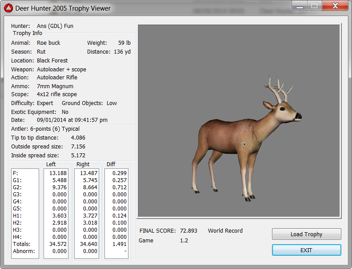Click the FINAL SCORE value 72.893
The height and width of the screenshot is (269, 352).
click(x=191, y=231)
